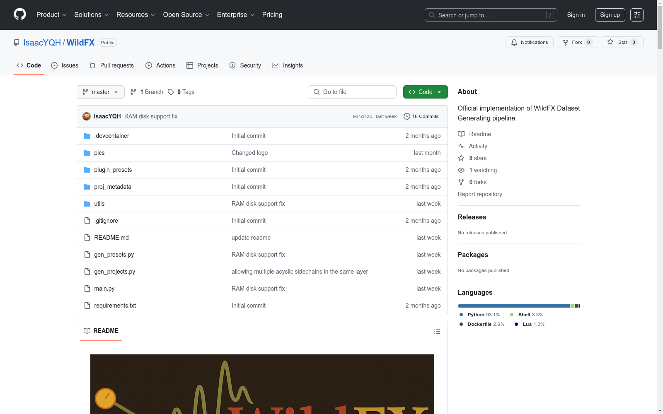Switch to the Issues tab
The width and height of the screenshot is (663, 414).
[65, 65]
